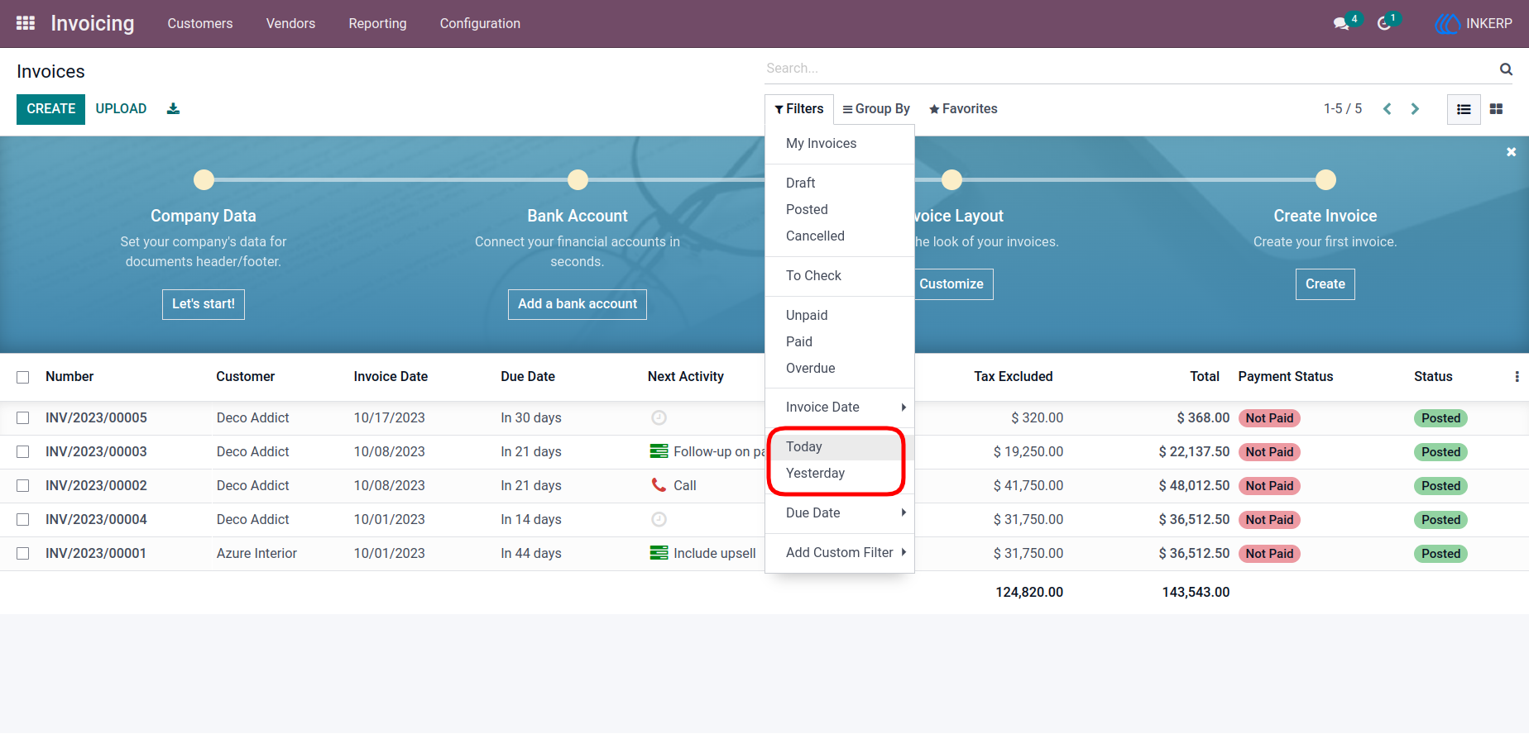The width and height of the screenshot is (1529, 734).
Task: Click the Call phone icon for INV/2023/00002
Action: [x=659, y=485]
